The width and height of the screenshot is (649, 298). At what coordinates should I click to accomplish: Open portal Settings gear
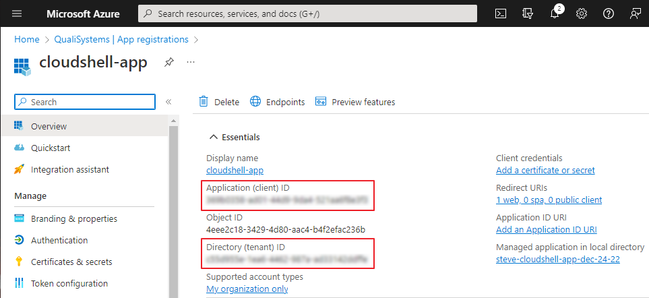coord(582,13)
